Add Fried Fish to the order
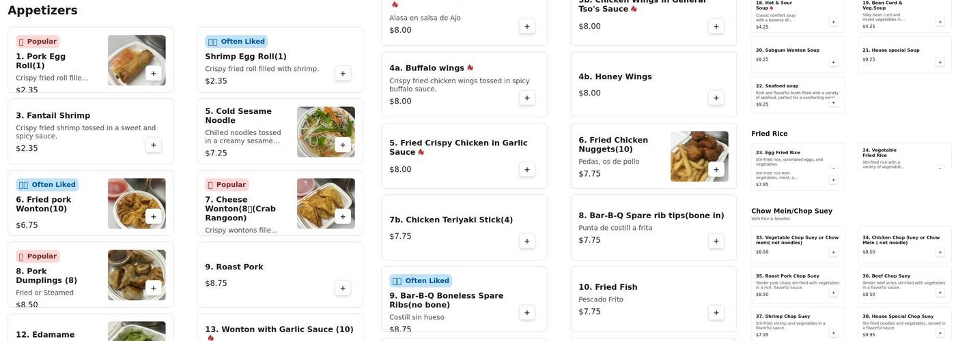Viewport: 956px width, 341px height. [716, 313]
